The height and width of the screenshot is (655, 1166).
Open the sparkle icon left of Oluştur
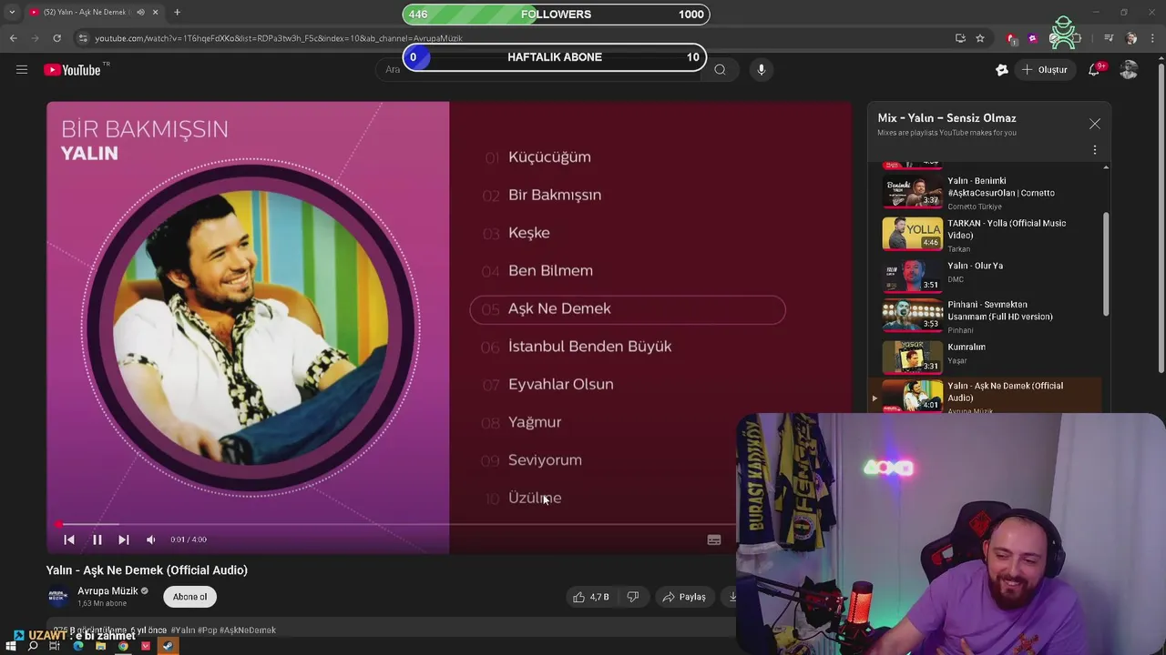coord(1002,70)
